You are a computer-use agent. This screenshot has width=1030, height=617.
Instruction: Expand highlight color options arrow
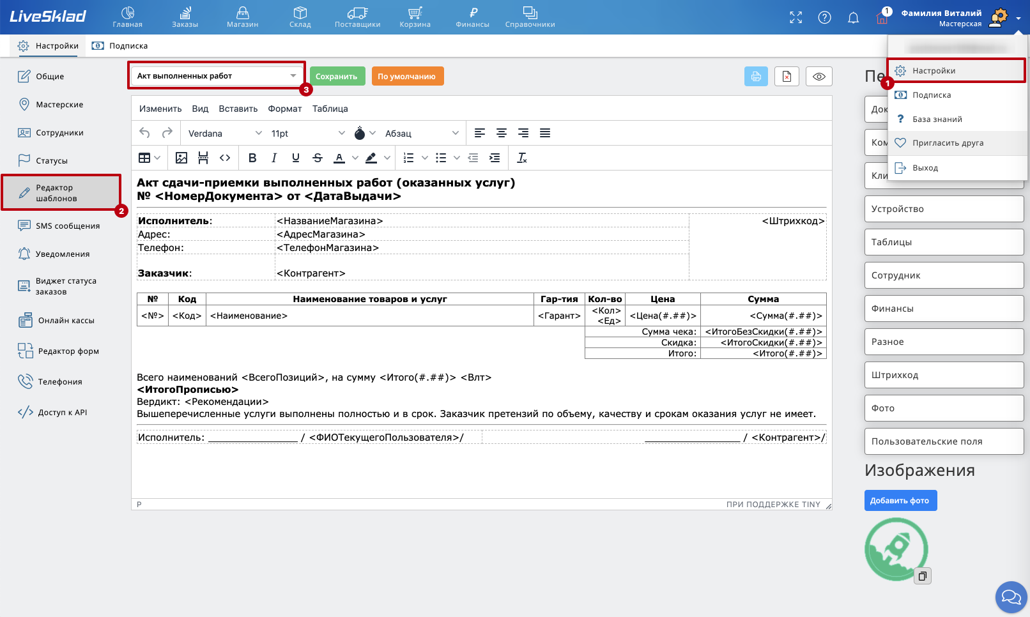(387, 158)
